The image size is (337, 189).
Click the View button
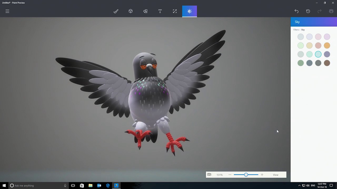[276, 175]
